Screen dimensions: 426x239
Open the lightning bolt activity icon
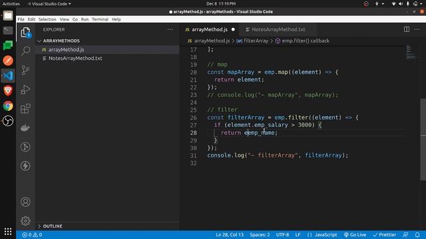click(x=25, y=166)
